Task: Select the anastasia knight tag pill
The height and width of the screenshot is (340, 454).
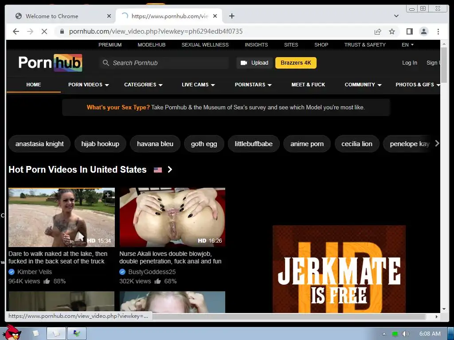Action: (39, 144)
